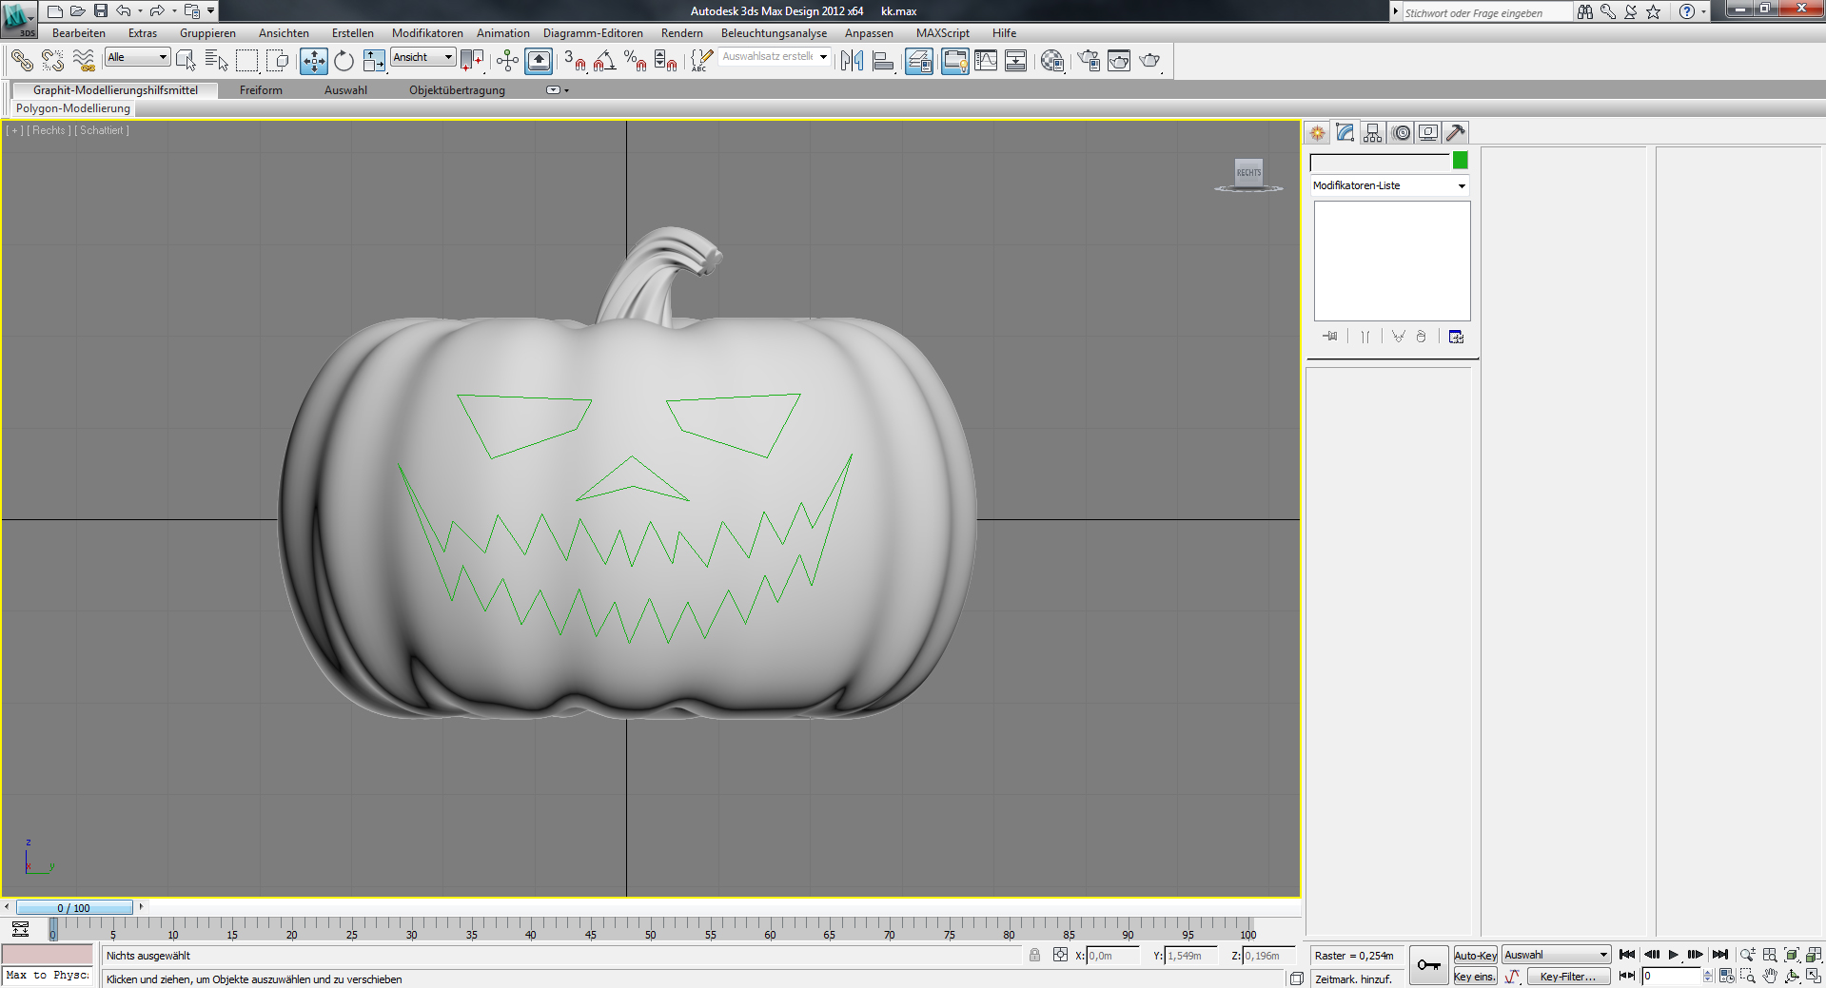
Task: Open the Bearbeiten menu
Action: coord(79,33)
